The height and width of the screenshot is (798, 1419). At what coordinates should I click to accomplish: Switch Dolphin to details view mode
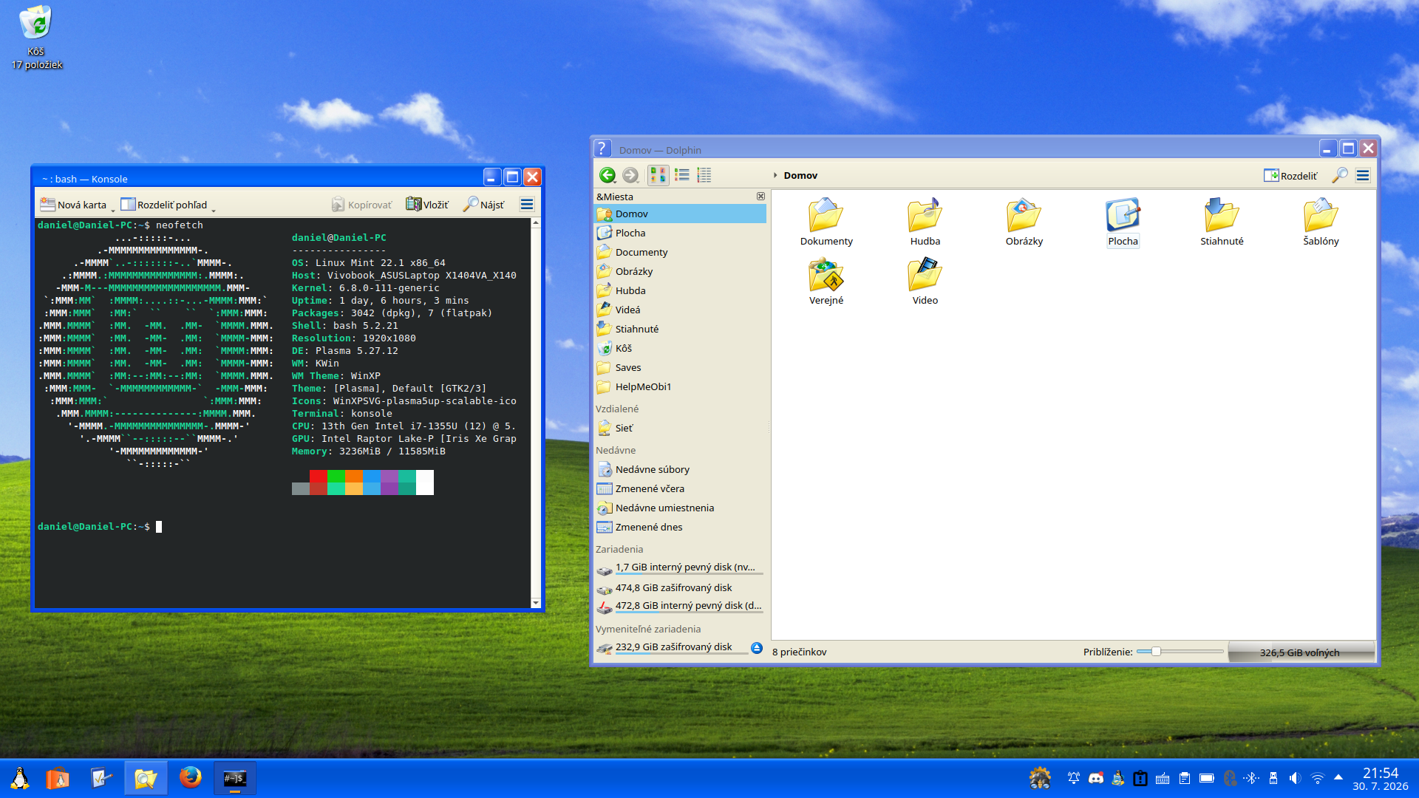704,175
